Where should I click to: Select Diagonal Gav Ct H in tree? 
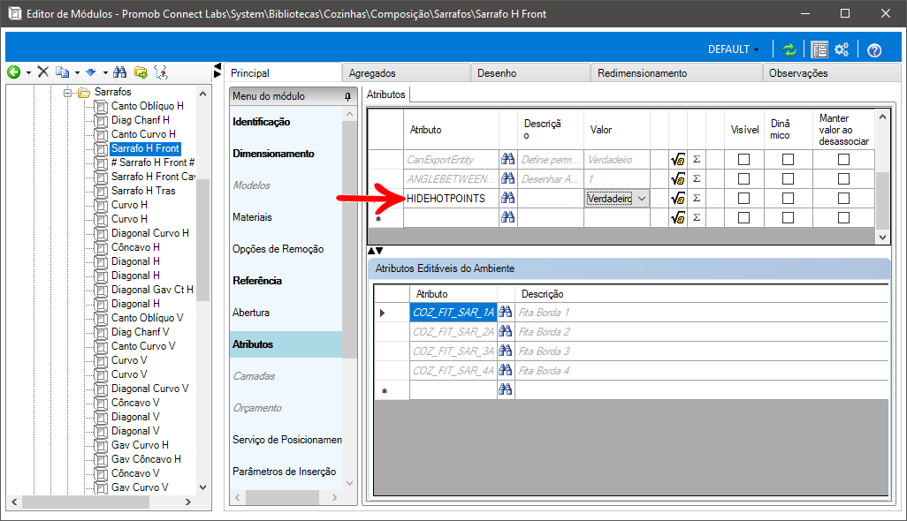coord(152,290)
